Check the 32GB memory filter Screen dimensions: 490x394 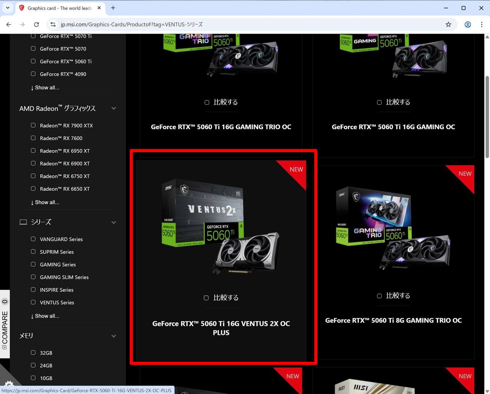(x=33, y=353)
